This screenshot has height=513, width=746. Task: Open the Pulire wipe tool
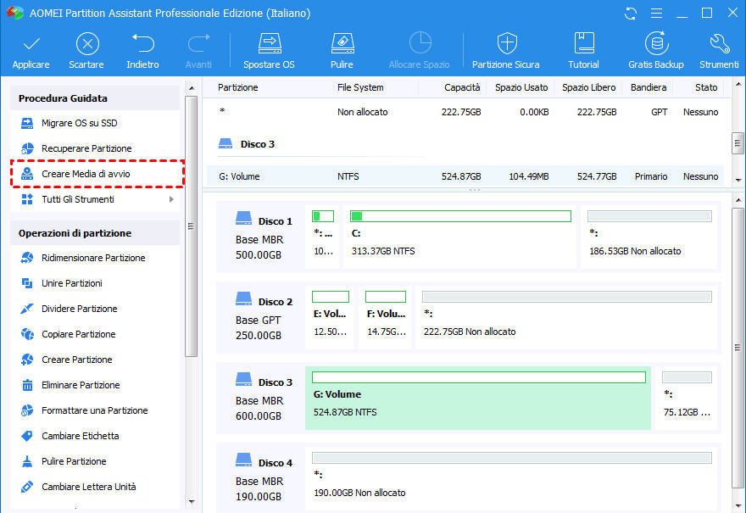coord(342,50)
